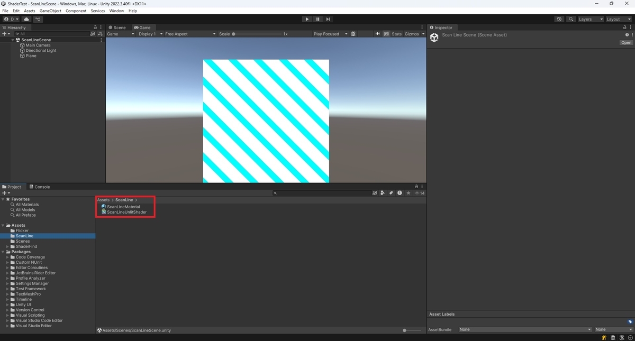Image resolution: width=635 pixels, height=341 pixels.
Task: Click the favorites star in Project search bar
Action: click(408, 192)
